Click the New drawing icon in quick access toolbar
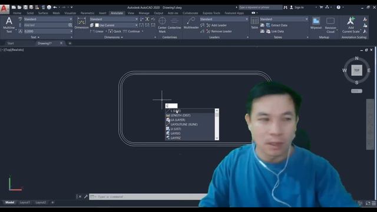Screen dimensions: 377x212 coord(14,8)
